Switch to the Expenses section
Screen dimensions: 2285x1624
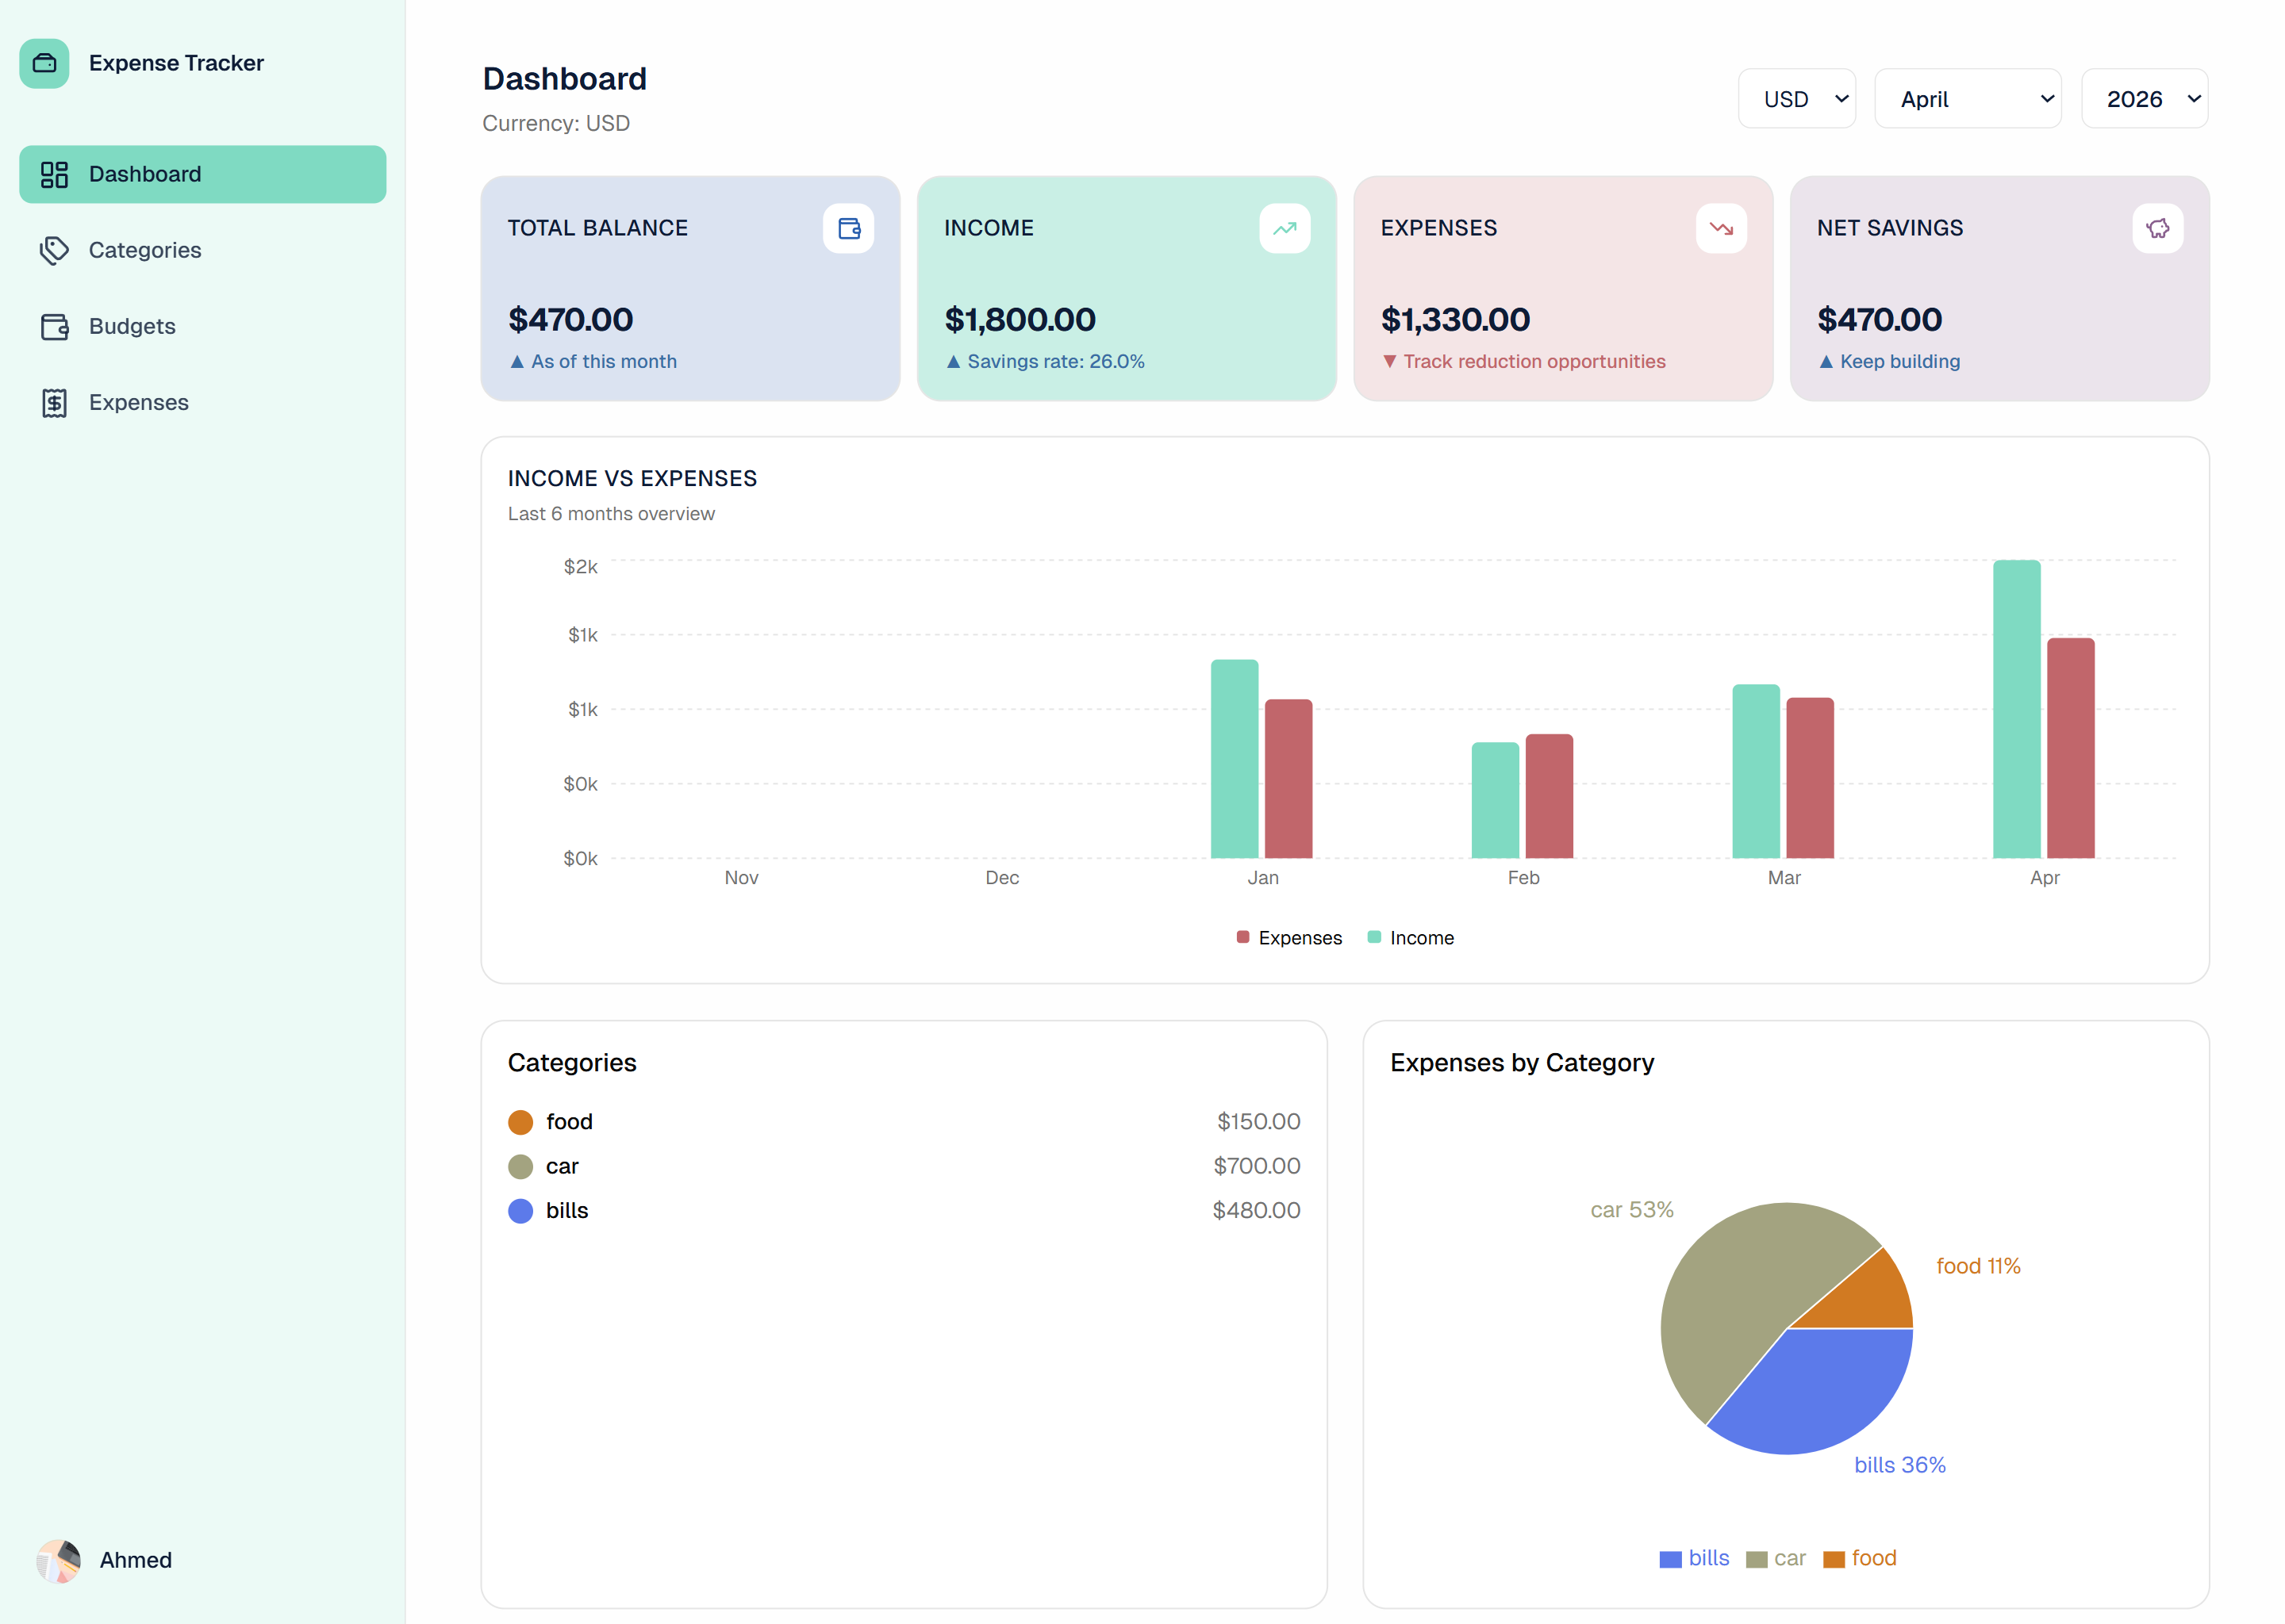[138, 402]
